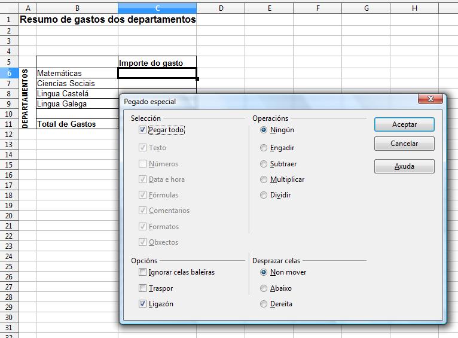Uncheck the Ligazón checkbox
The width and height of the screenshot is (458, 338).
click(142, 304)
